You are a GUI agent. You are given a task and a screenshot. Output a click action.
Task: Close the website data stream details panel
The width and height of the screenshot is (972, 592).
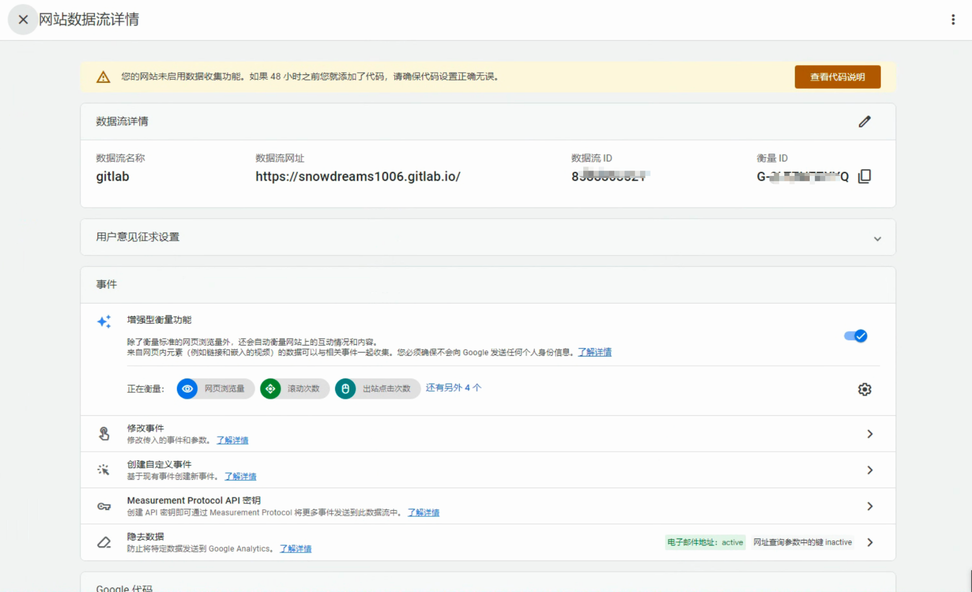point(23,19)
